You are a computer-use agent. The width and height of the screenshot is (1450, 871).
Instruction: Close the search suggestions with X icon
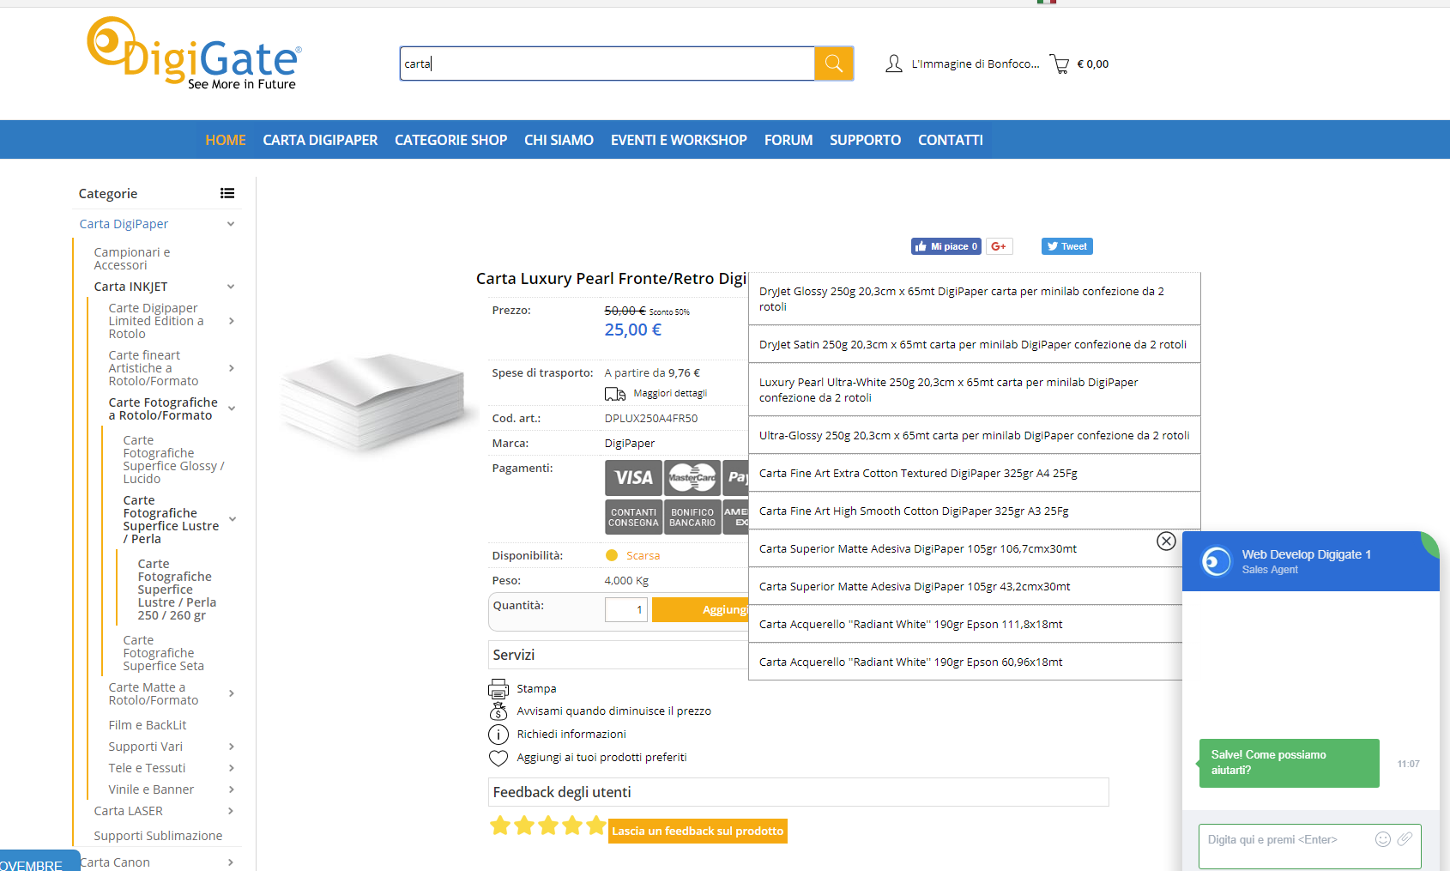(x=1166, y=541)
